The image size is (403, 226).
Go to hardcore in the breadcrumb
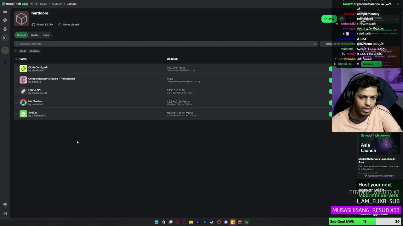tap(57, 4)
